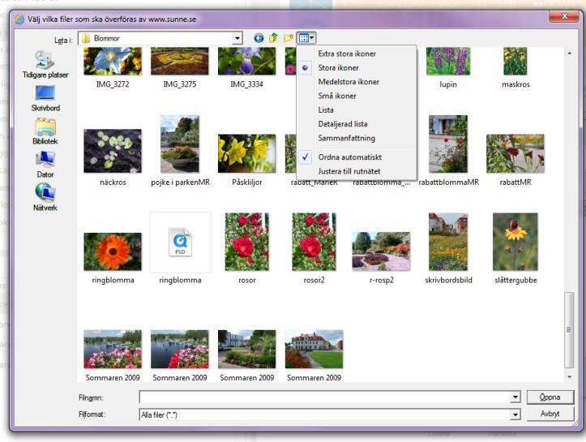
Task: Click the Back navigation arrow icon
Action: pos(259,38)
